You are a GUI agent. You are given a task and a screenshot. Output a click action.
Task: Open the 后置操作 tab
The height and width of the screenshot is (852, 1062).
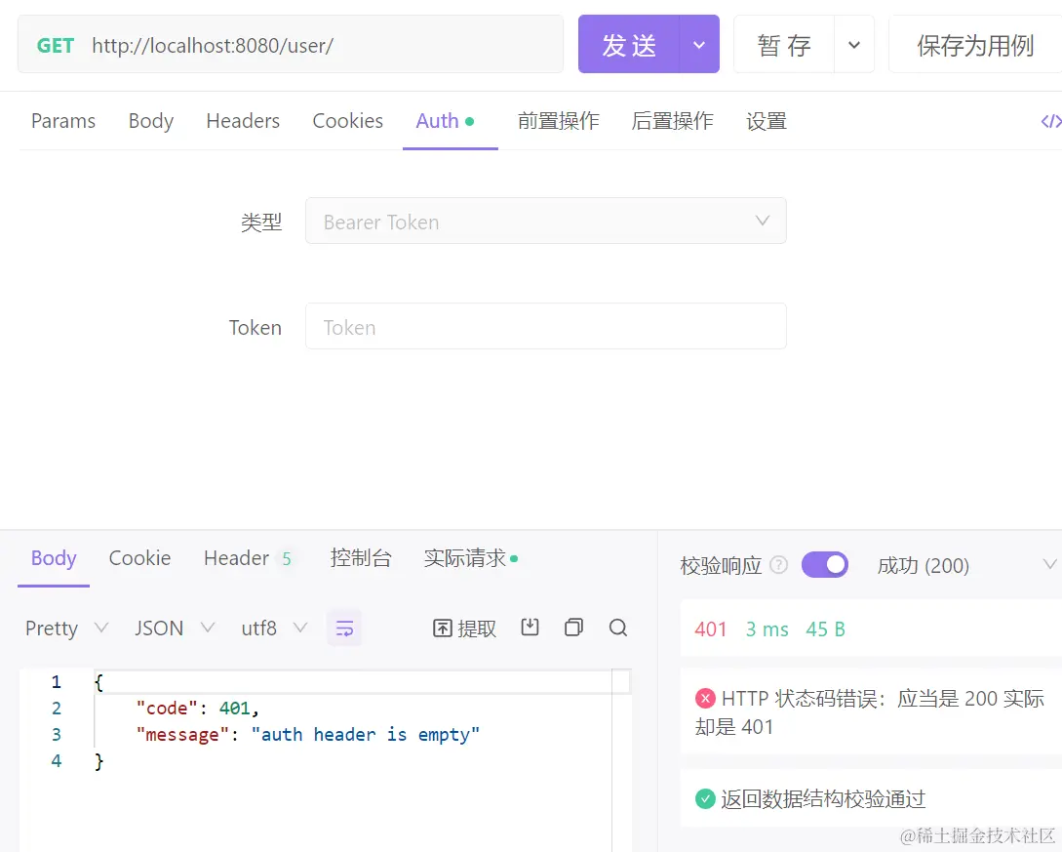[x=672, y=121]
